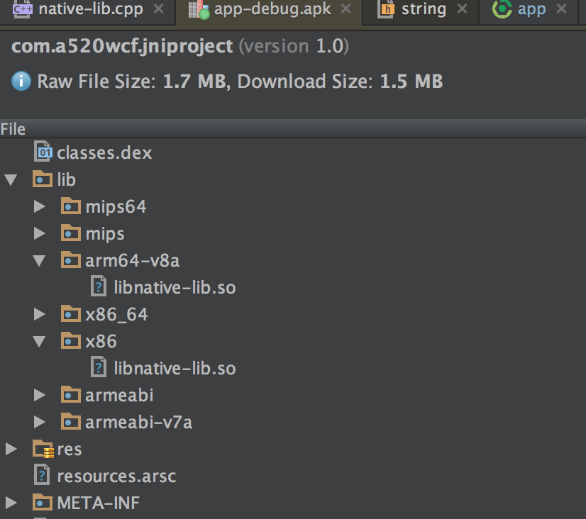Click the File column header
Viewport: 586px width, 519px height.
point(13,129)
